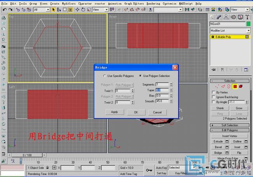Toggle selection lock padlock icon

click(x=47, y=168)
